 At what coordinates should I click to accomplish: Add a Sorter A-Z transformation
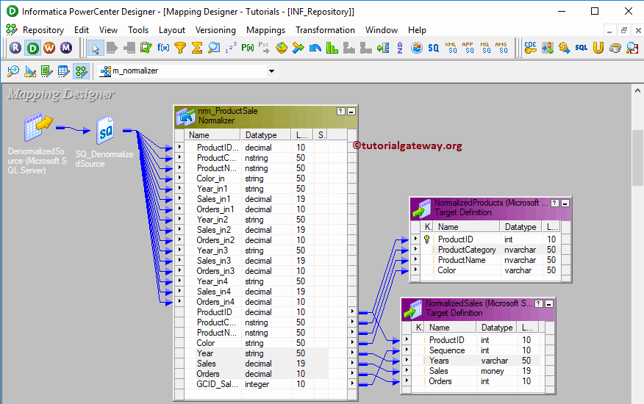400,48
